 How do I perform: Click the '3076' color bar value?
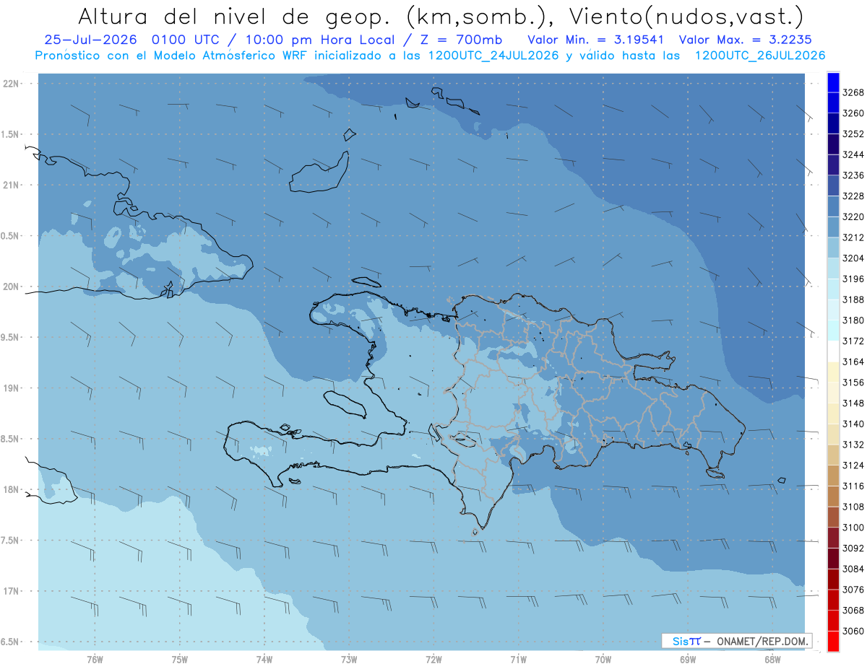tap(853, 590)
